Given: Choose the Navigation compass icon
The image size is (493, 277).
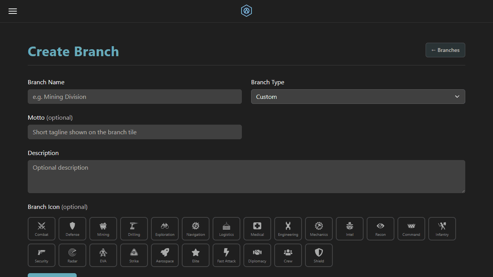Looking at the screenshot, I should (196, 229).
